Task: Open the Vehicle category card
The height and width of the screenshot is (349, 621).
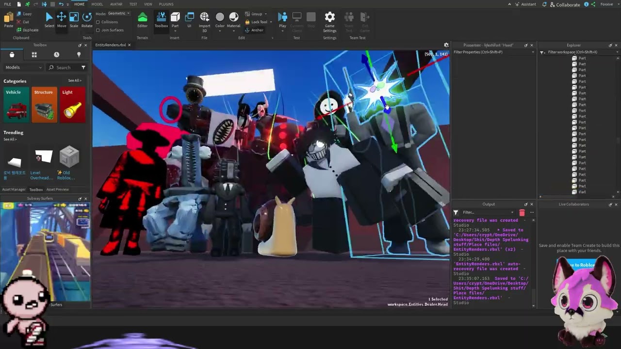Action: coord(16,104)
